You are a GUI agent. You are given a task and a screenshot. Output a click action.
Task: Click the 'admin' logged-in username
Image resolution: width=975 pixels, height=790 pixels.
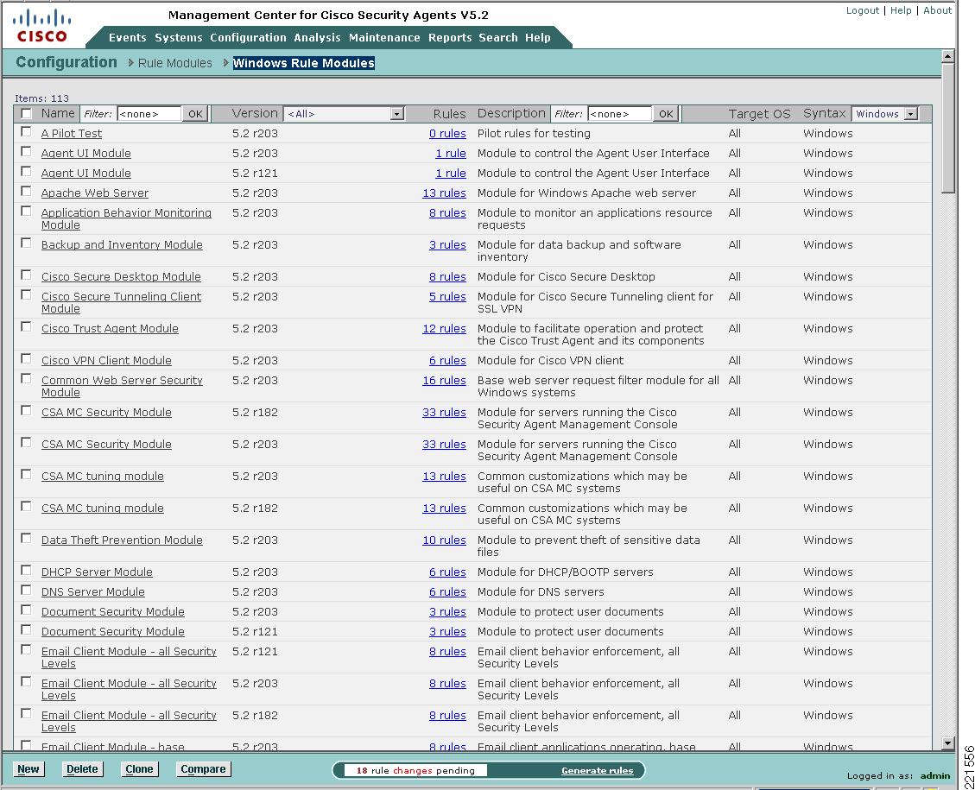click(934, 775)
